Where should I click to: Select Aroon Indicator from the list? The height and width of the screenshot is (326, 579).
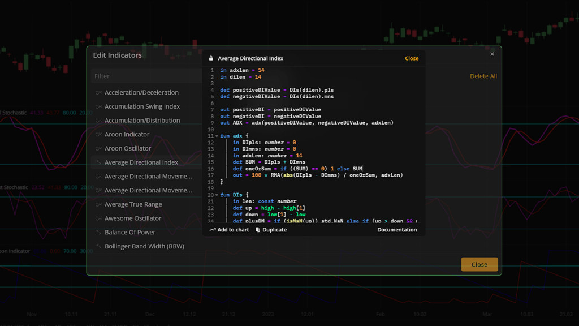[127, 134]
